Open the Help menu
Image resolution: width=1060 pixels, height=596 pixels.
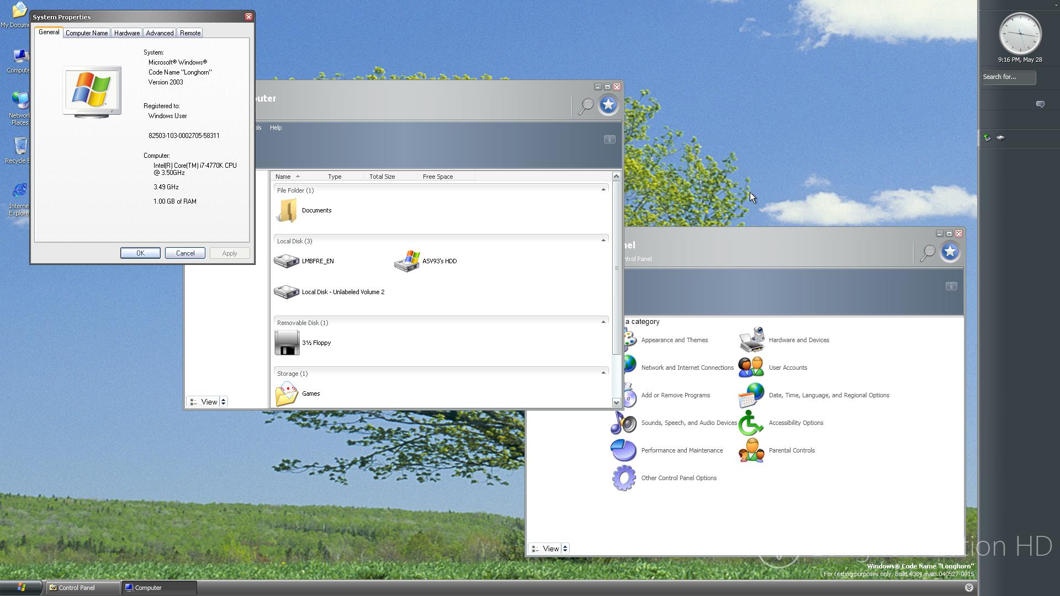coord(275,127)
